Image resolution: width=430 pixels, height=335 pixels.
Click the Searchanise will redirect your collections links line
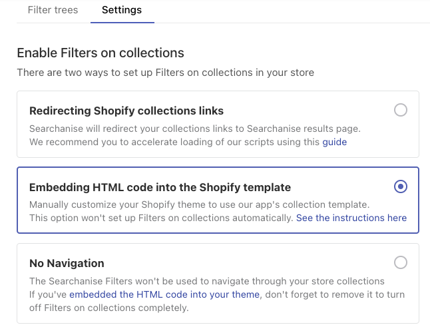click(195, 129)
